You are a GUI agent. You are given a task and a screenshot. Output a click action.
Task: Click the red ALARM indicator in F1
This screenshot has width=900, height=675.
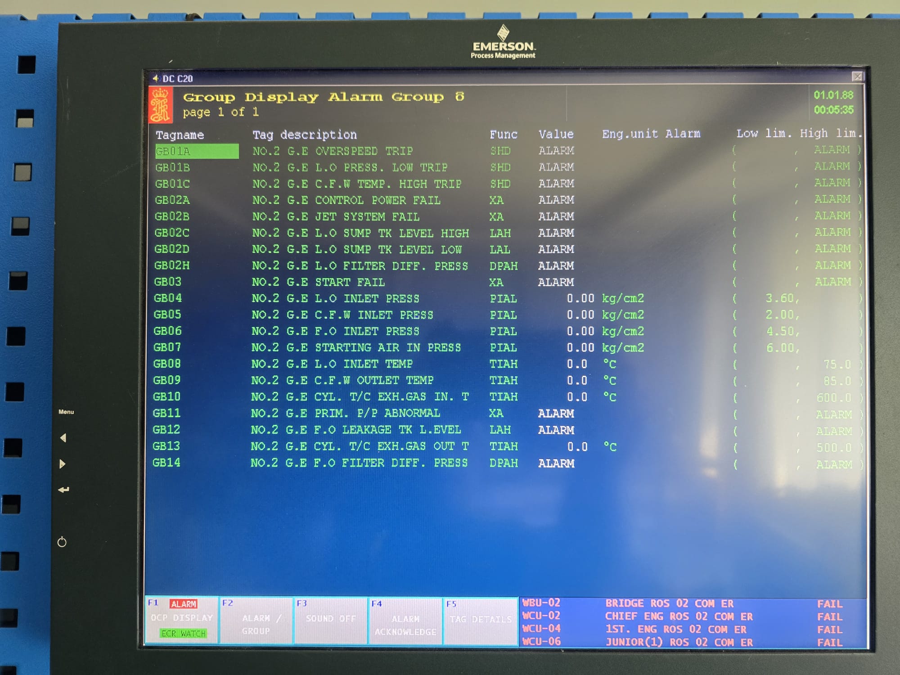pyautogui.click(x=183, y=604)
